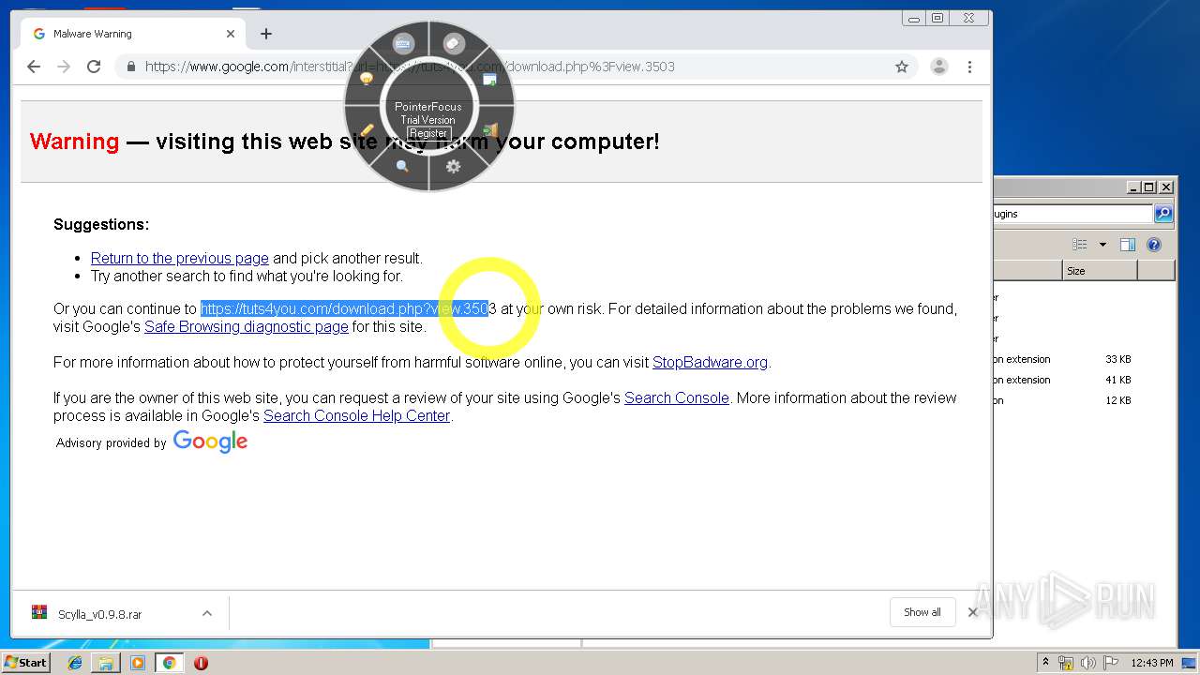Click search button in Explorer window
This screenshot has width=1200, height=675.
click(1163, 214)
